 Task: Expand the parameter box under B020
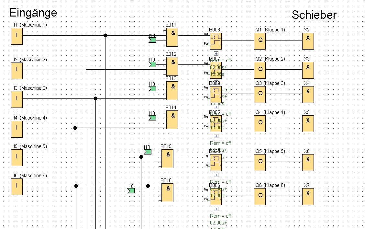pos(216,175)
